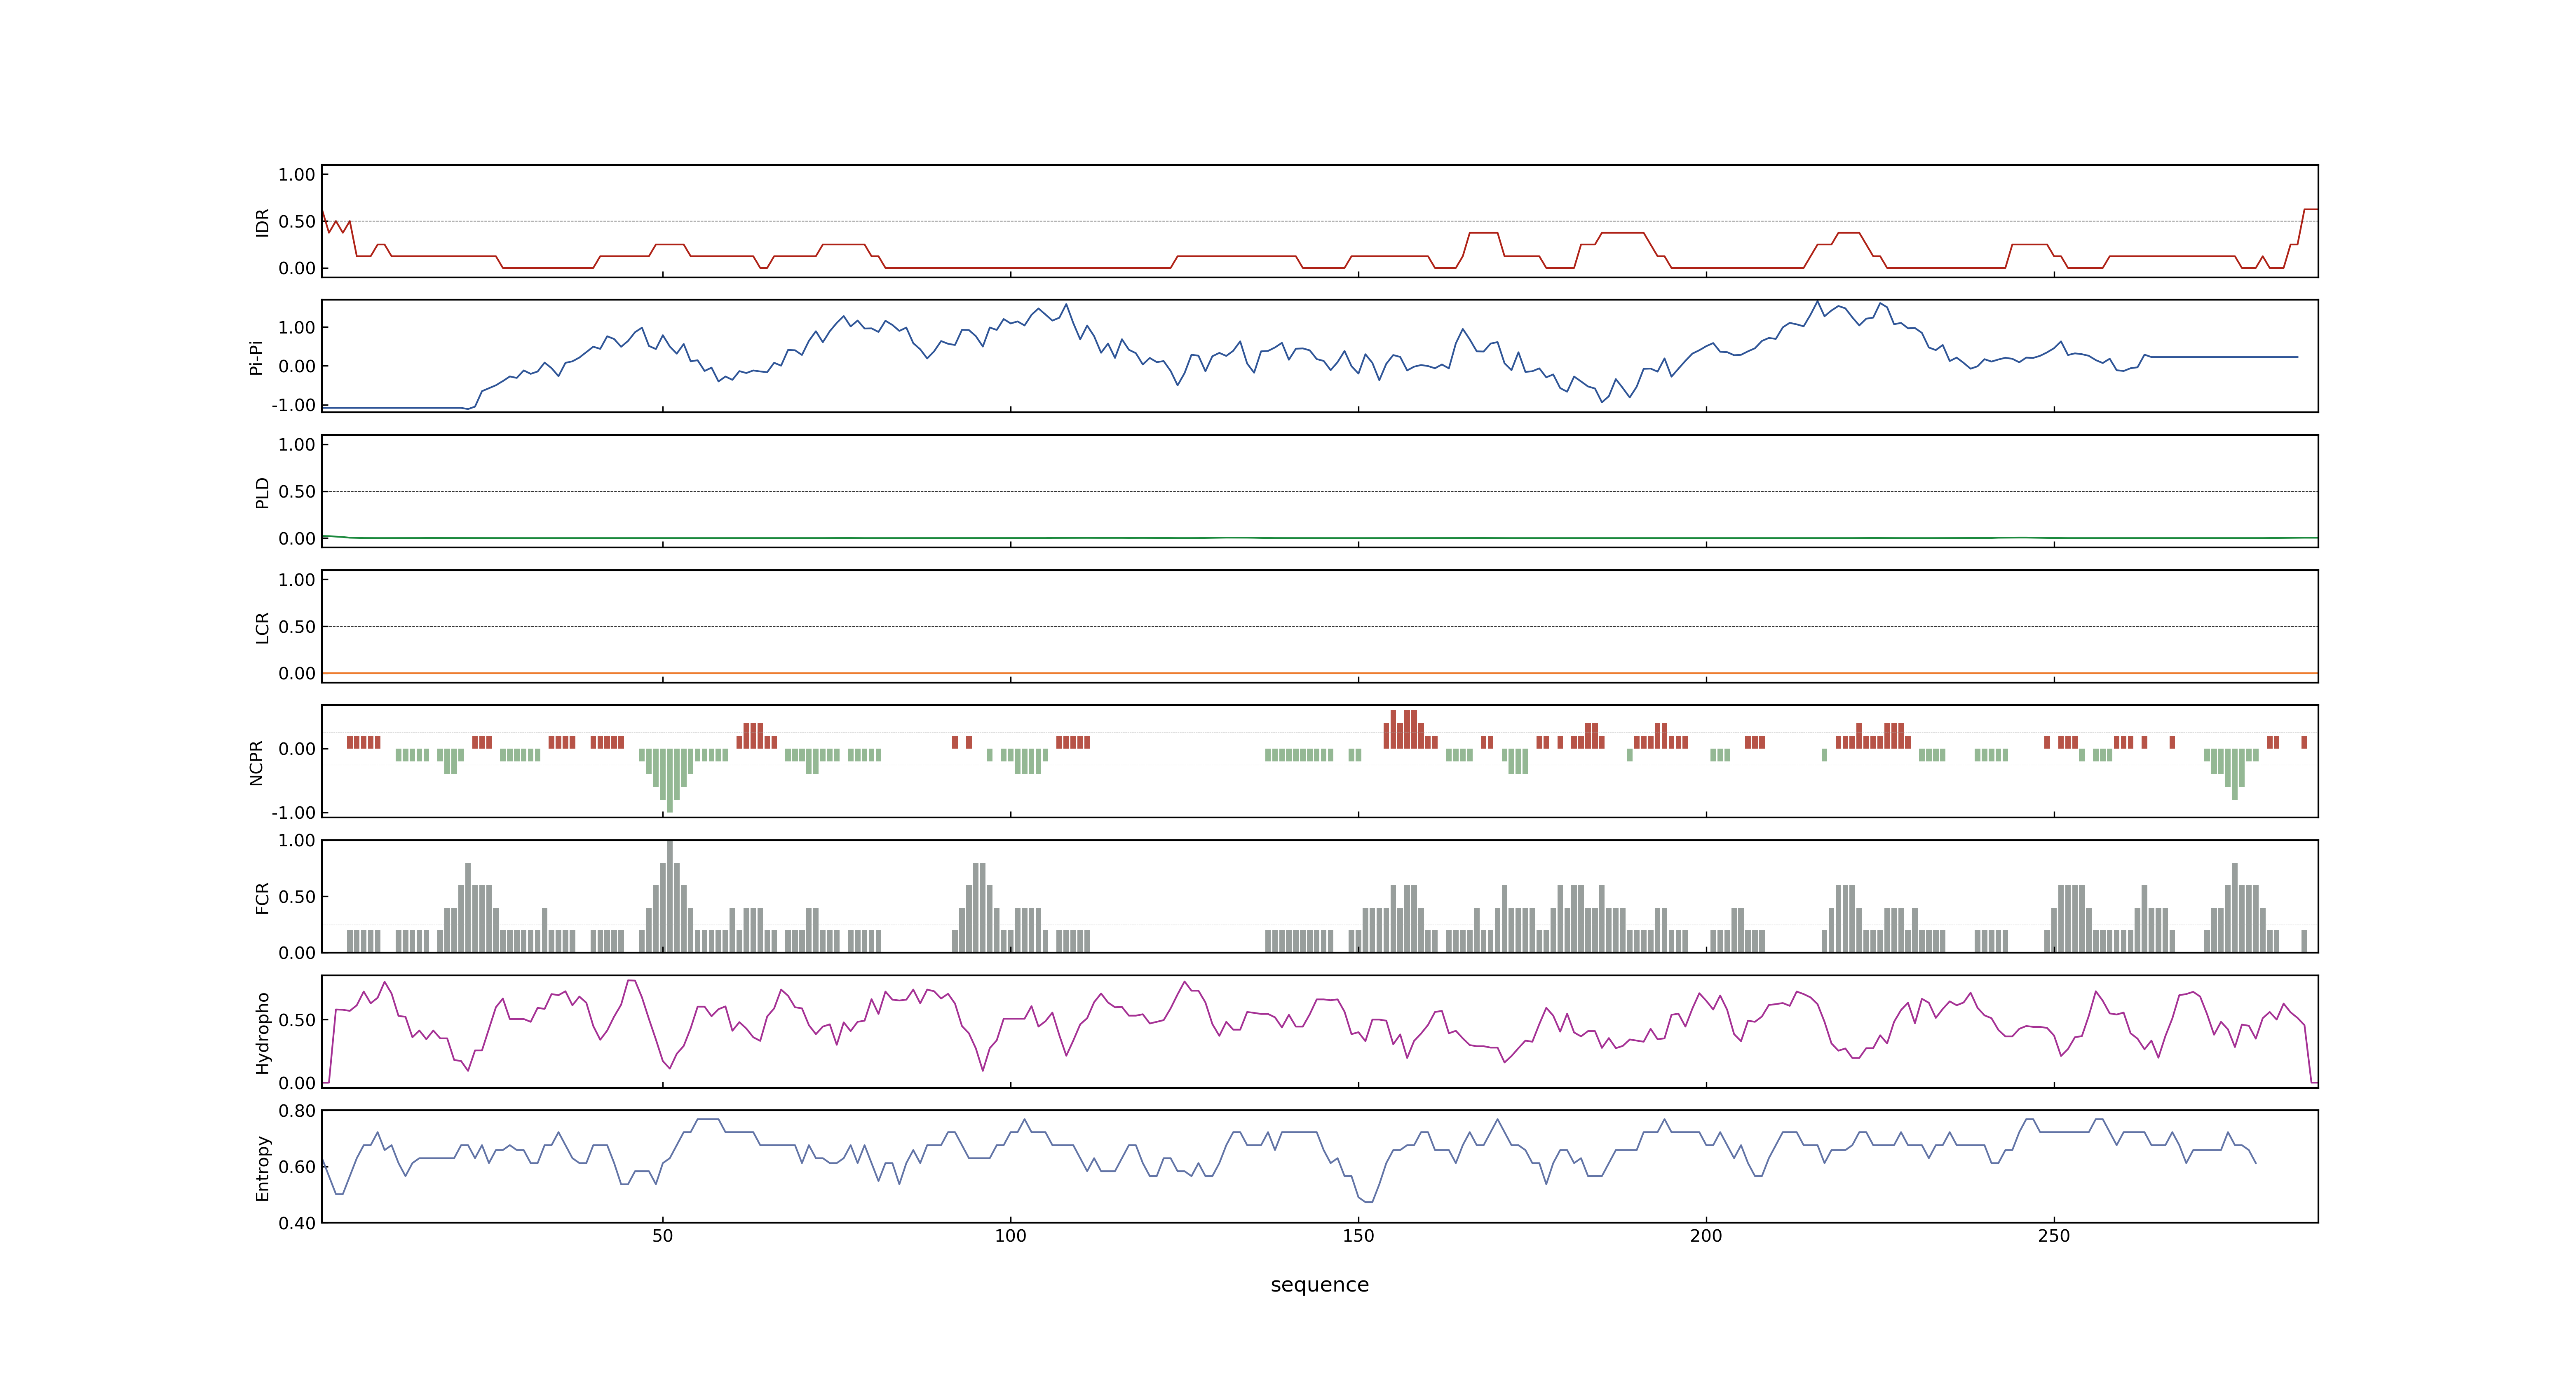Click the IDR axis label
This screenshot has width=2576, height=1374.
pyautogui.click(x=262, y=222)
